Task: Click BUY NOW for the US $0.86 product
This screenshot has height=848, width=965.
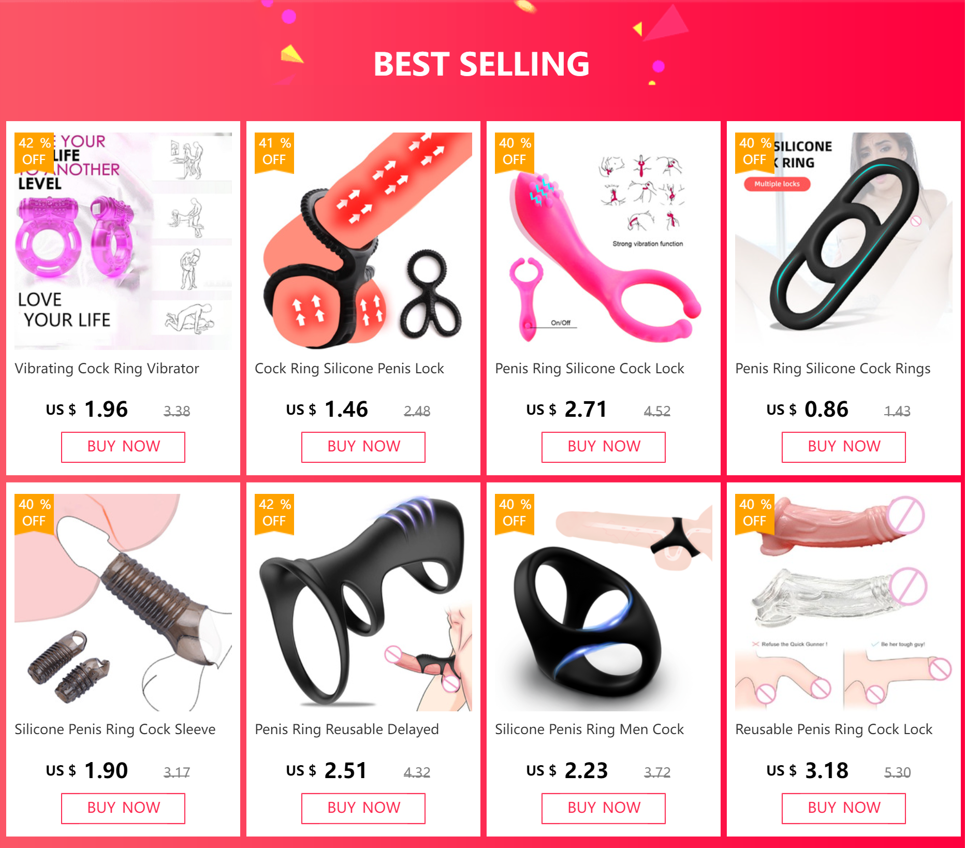Action: pos(844,447)
